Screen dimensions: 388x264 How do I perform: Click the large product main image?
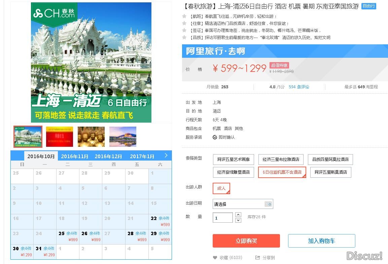[91, 62]
